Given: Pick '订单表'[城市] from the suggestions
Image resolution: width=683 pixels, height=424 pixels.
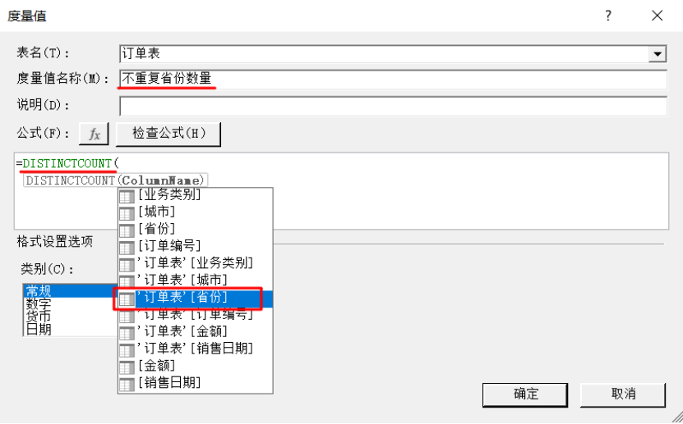Looking at the screenshot, I should point(195,281).
